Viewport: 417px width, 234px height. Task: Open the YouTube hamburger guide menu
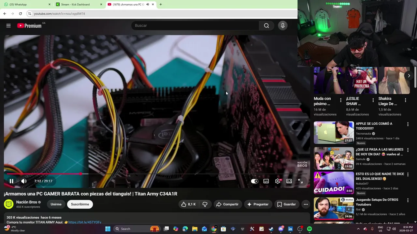pos(8,26)
